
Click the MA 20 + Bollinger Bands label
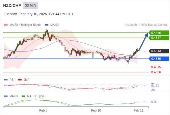pyautogui.click(x=25, y=25)
